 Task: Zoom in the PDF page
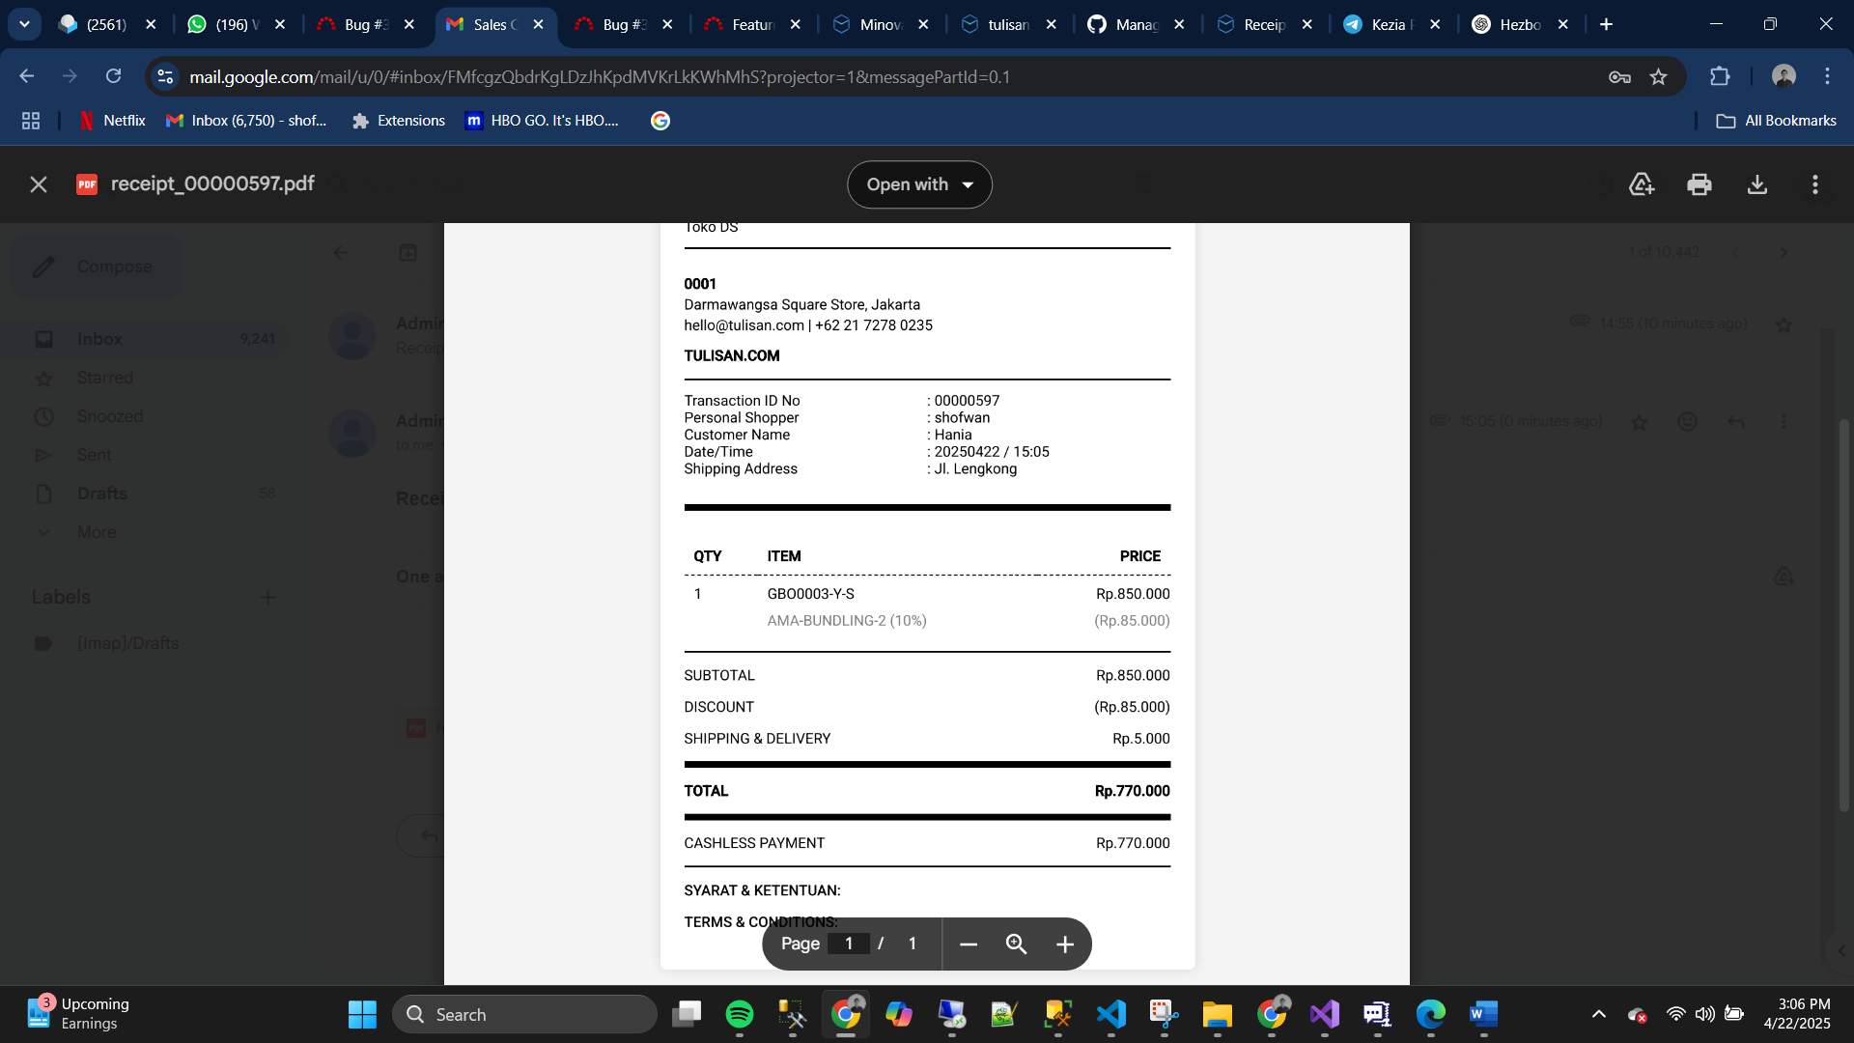coord(1064,944)
